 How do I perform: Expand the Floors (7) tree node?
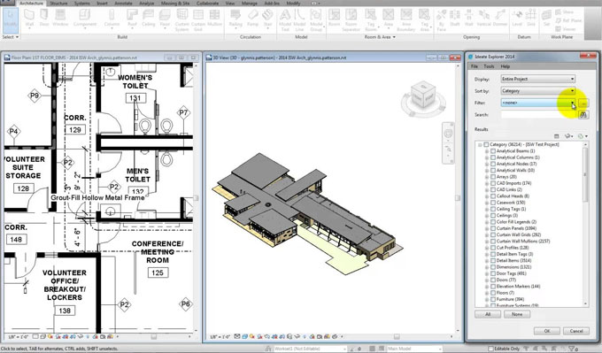(x=487, y=293)
